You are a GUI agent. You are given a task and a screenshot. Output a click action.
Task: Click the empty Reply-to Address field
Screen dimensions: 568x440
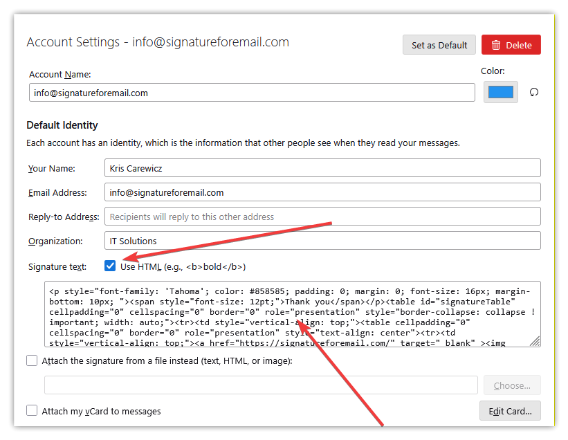[322, 217]
